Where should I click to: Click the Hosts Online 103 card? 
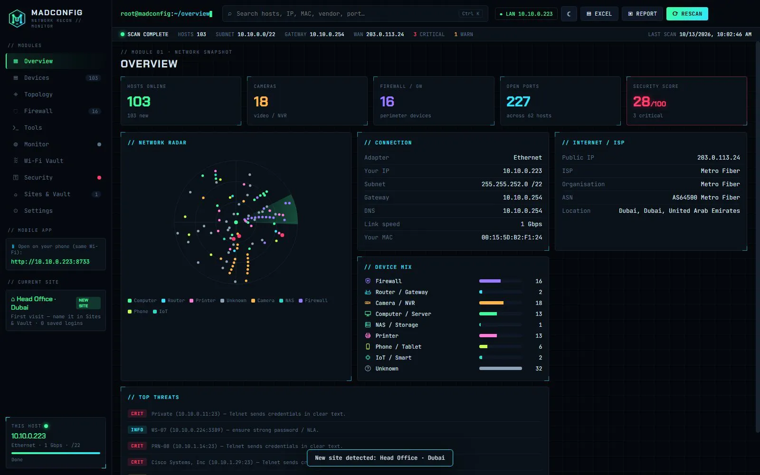(x=181, y=101)
